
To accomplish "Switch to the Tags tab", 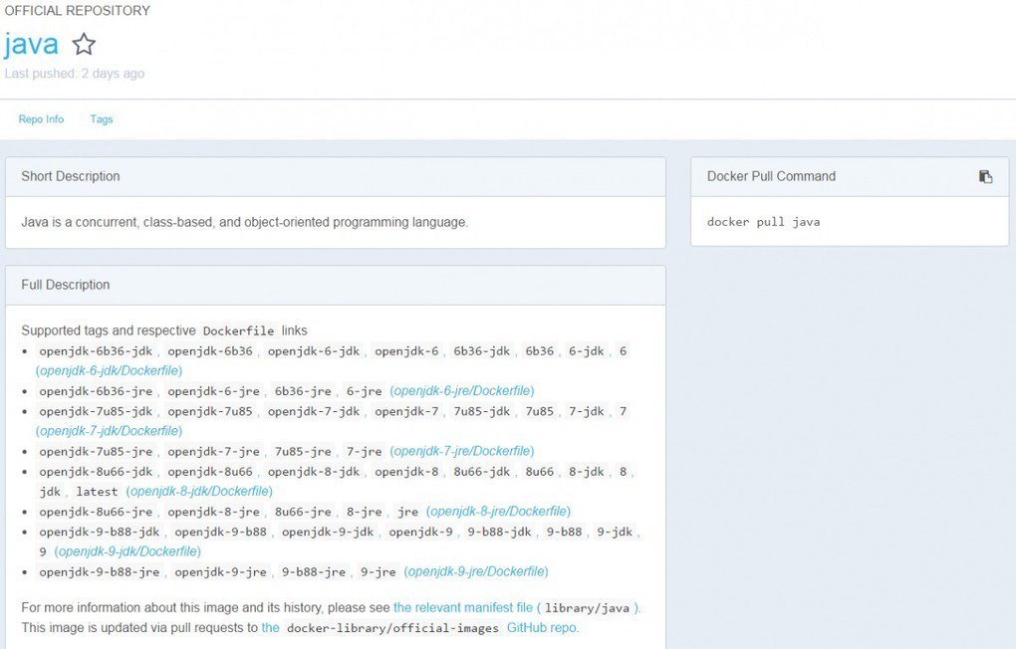I will click(101, 118).
